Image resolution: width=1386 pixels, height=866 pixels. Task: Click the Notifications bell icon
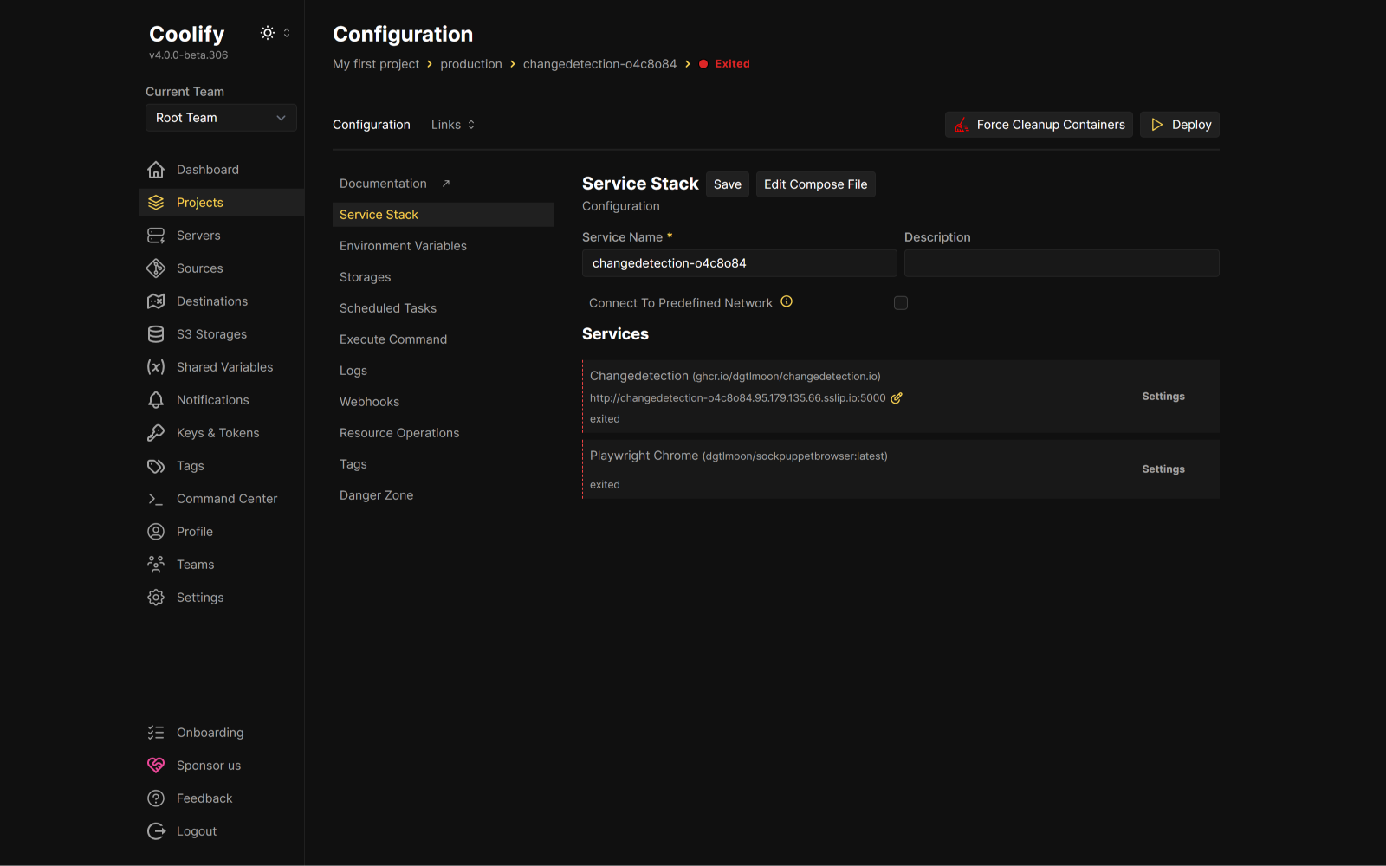click(156, 400)
